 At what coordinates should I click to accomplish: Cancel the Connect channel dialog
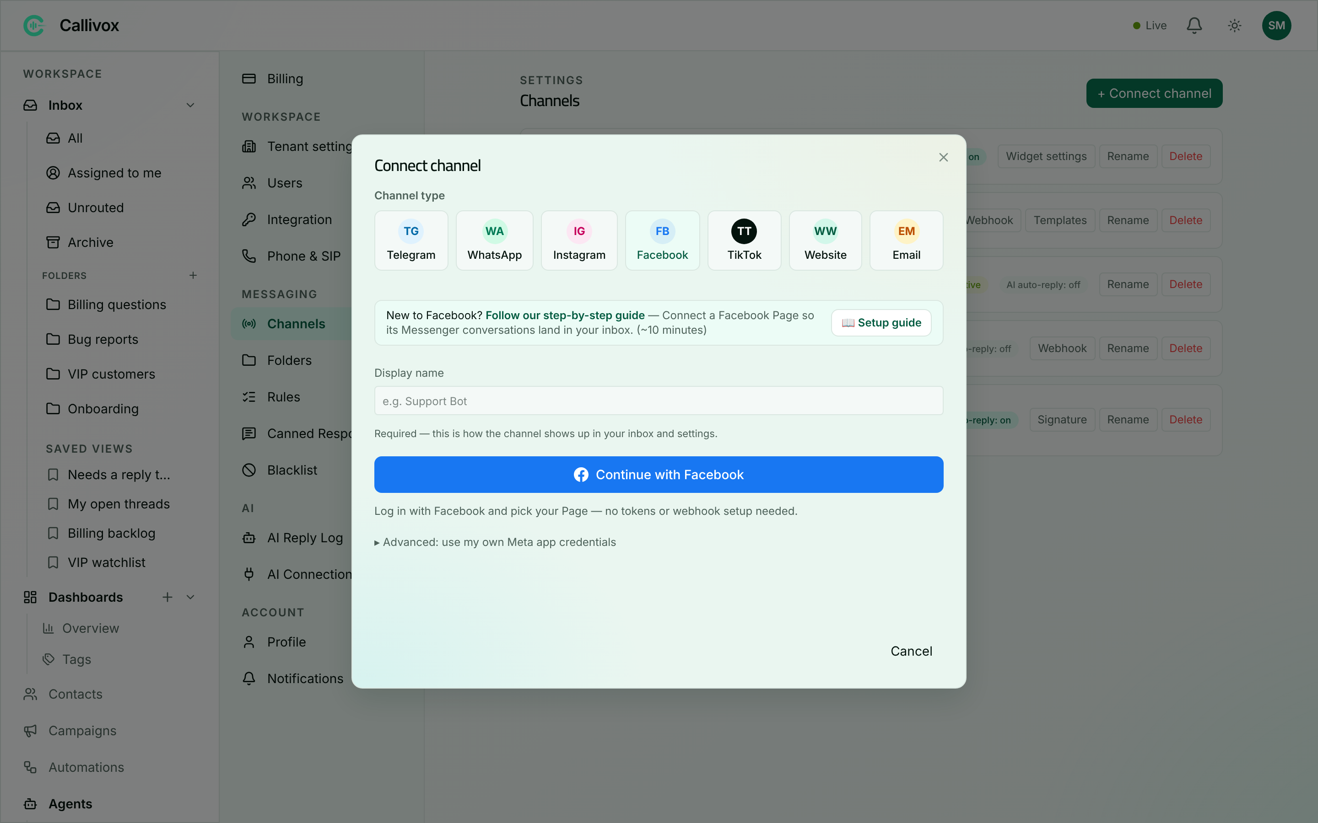point(911,651)
